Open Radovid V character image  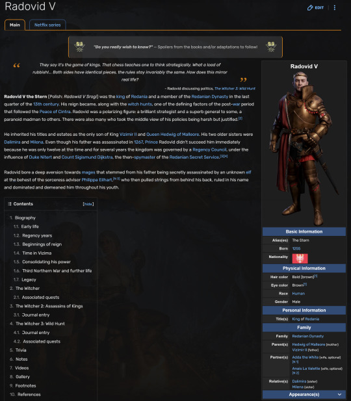pyautogui.click(x=304, y=149)
